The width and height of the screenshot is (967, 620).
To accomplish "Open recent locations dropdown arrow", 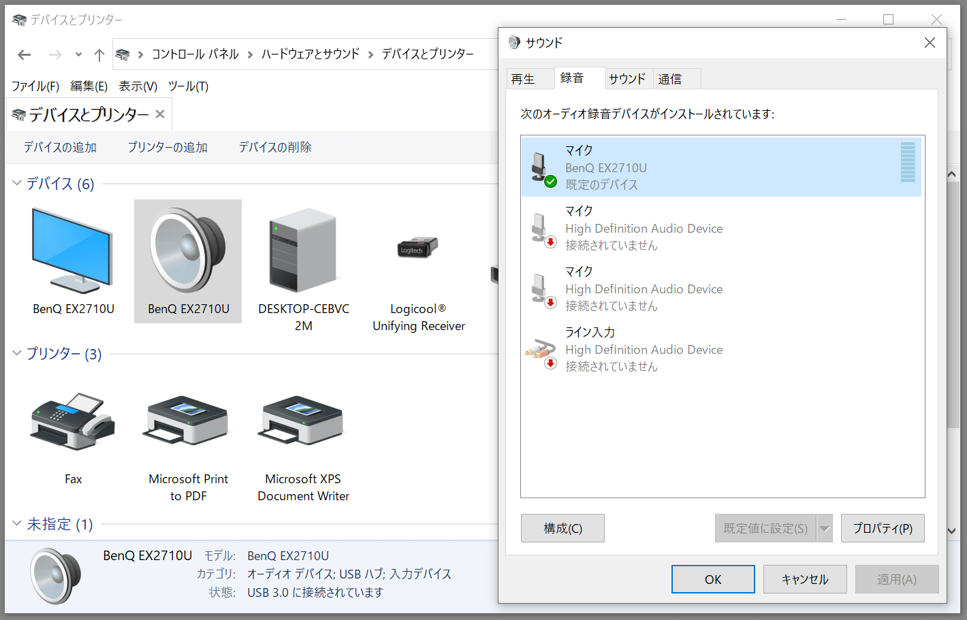I will pos(78,54).
